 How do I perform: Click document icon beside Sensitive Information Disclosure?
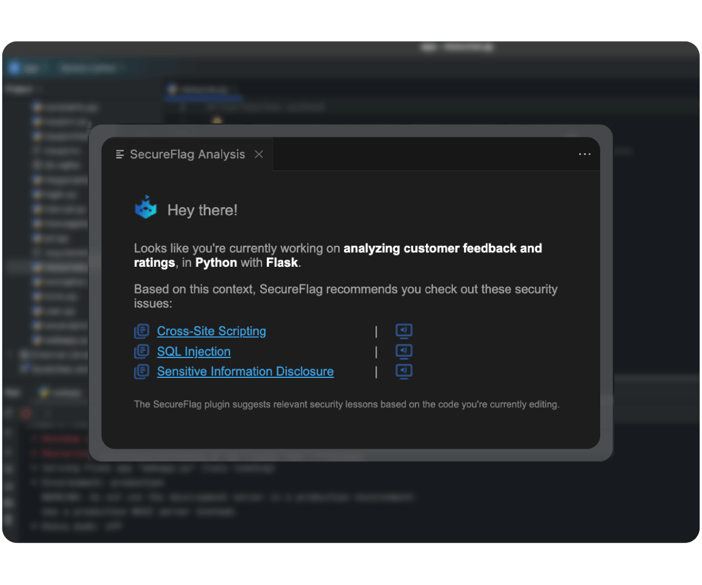pyautogui.click(x=142, y=371)
